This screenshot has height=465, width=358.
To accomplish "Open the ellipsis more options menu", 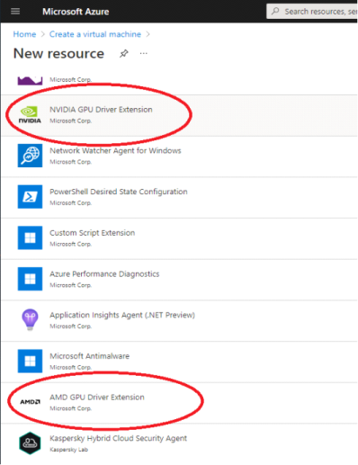I will tap(144, 54).
